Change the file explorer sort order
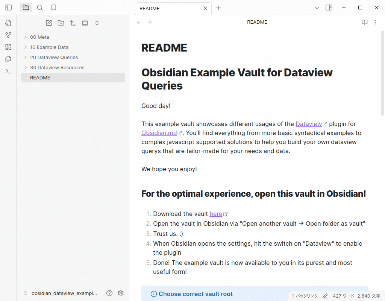 [73, 23]
